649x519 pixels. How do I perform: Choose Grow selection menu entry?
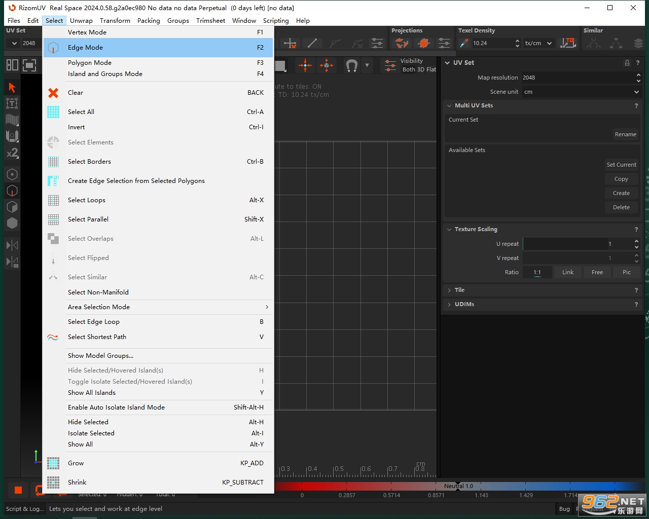tap(158, 463)
